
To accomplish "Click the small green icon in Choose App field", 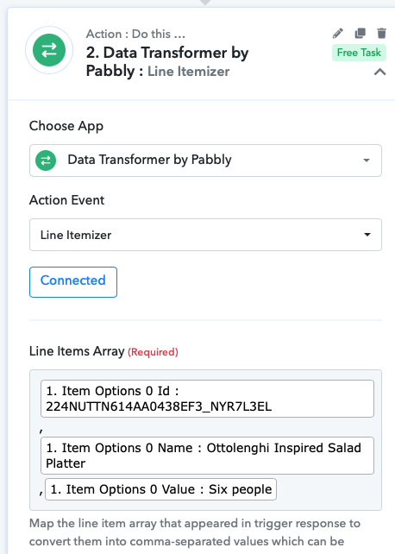I will coord(46,161).
